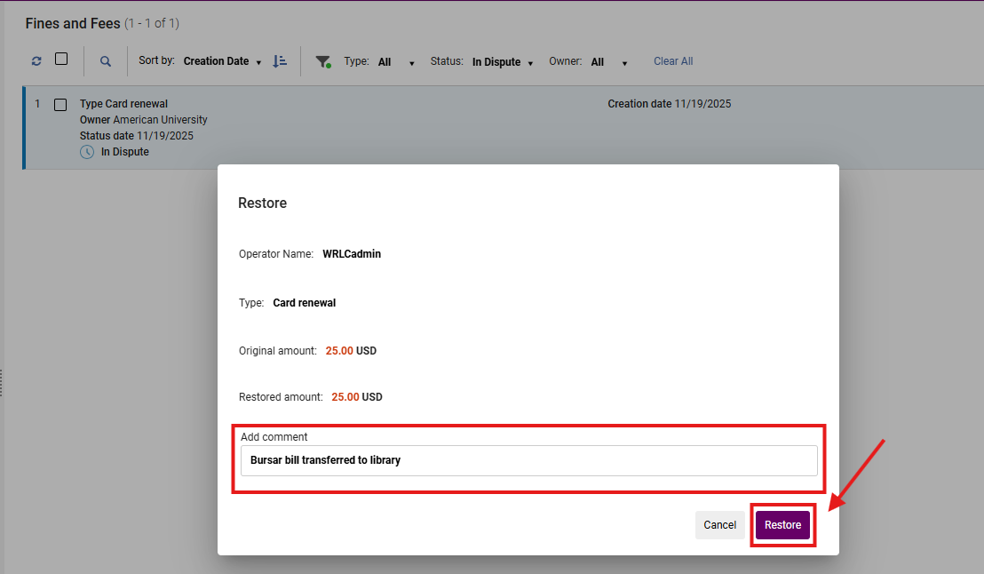The height and width of the screenshot is (574, 984).
Task: Cancel the Restore dialog
Action: click(x=719, y=525)
